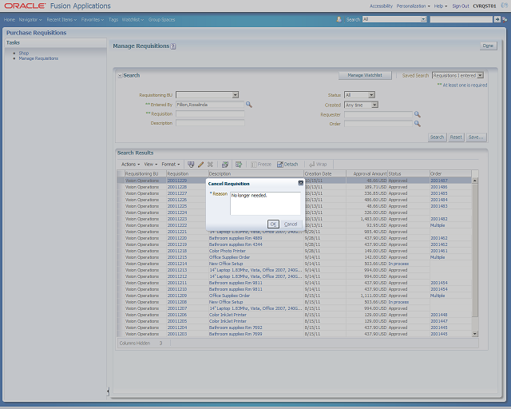Open the Created time dropdown
511x409 pixels.
[374, 105]
